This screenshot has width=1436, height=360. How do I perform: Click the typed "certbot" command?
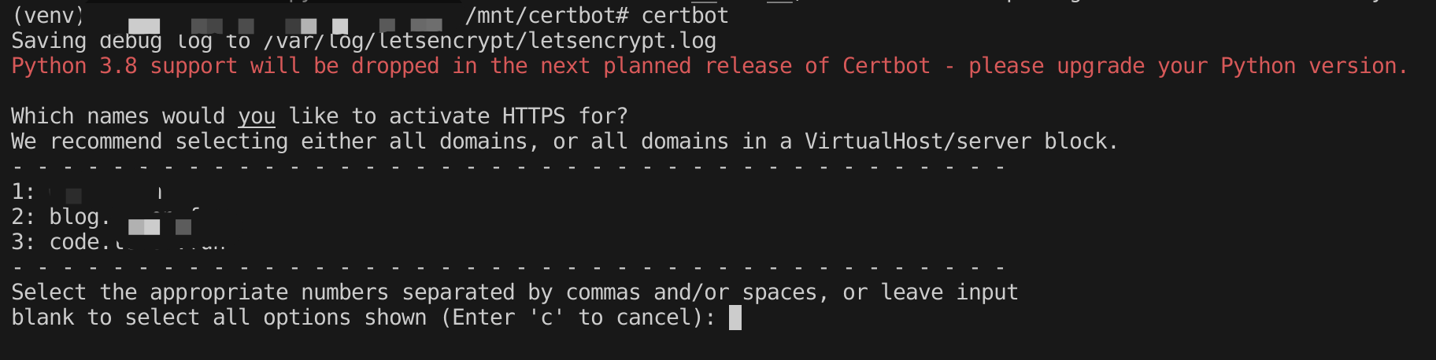click(685, 16)
